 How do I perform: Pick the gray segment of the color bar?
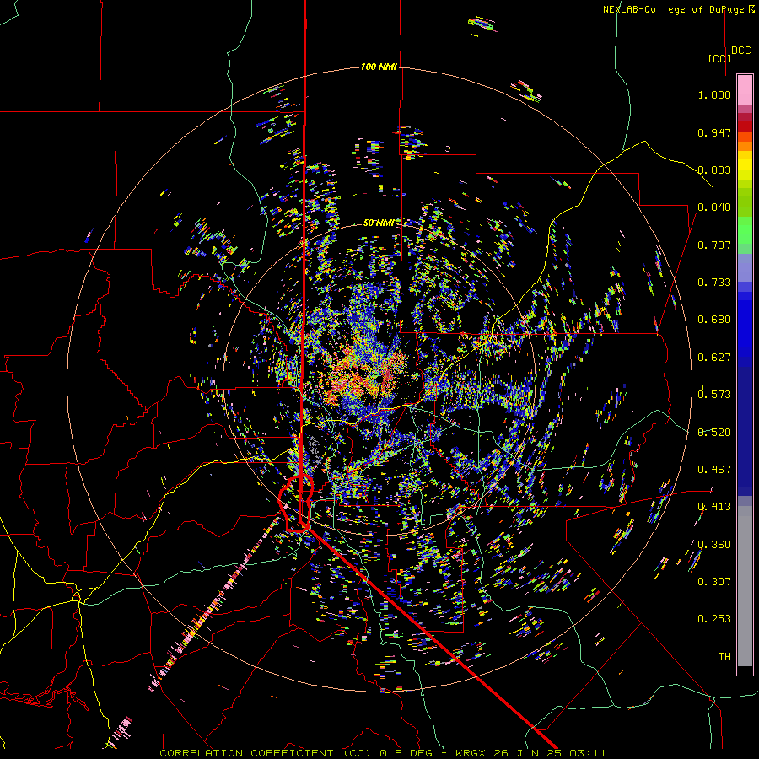(745, 586)
